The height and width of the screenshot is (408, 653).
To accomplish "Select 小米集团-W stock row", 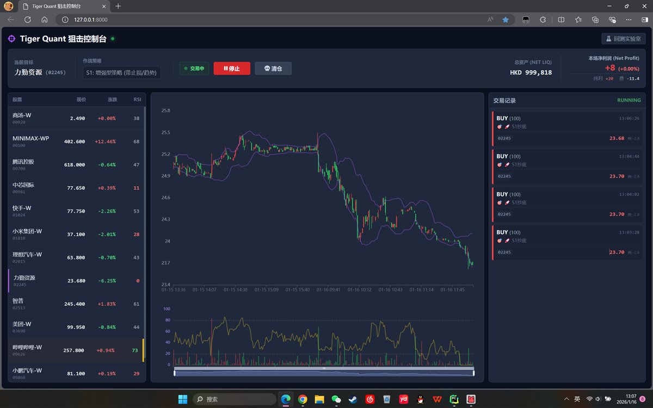I will 76,234.
